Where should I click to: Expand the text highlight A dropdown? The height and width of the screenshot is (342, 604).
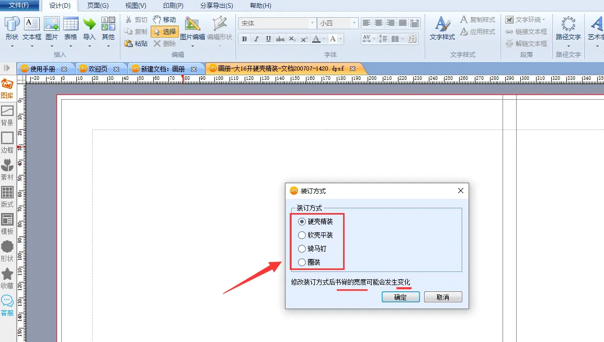click(x=340, y=39)
